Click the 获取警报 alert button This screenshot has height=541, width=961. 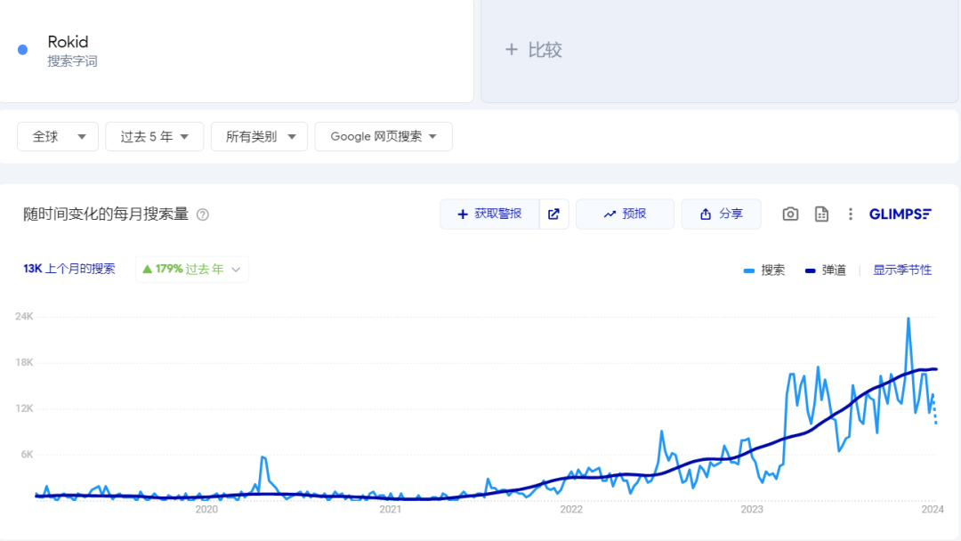point(489,214)
